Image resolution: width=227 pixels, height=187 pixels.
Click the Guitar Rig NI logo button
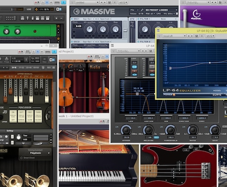point(59,9)
